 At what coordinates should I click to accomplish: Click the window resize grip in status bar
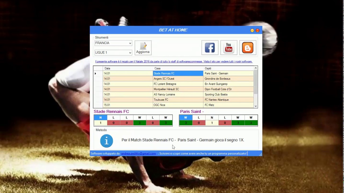[x=260, y=154]
